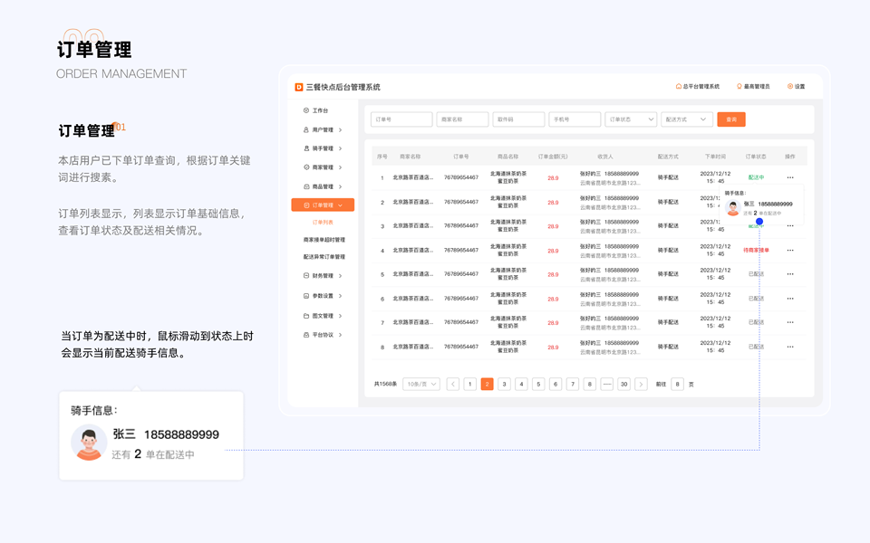Open the three-dot menu for order row 5
This screenshot has width=870, height=543.
[x=790, y=274]
